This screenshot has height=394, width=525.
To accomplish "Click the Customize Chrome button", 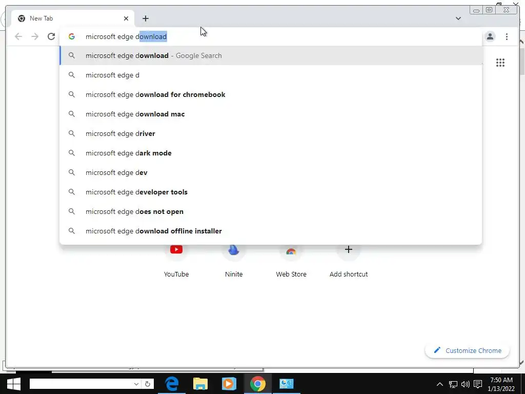I will (467, 350).
